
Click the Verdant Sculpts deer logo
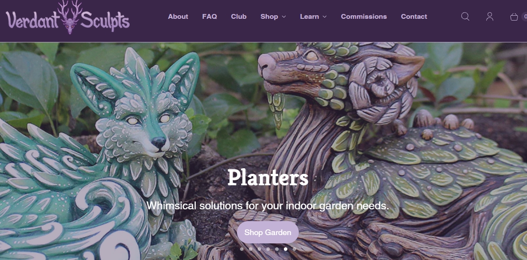(x=67, y=17)
